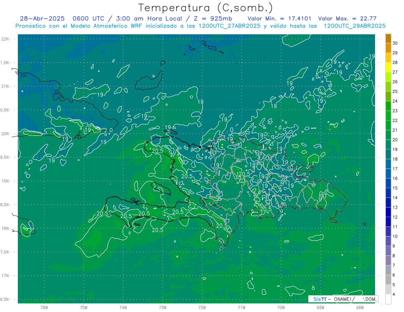Click the "22N" latitude axis label

click(6, 39)
